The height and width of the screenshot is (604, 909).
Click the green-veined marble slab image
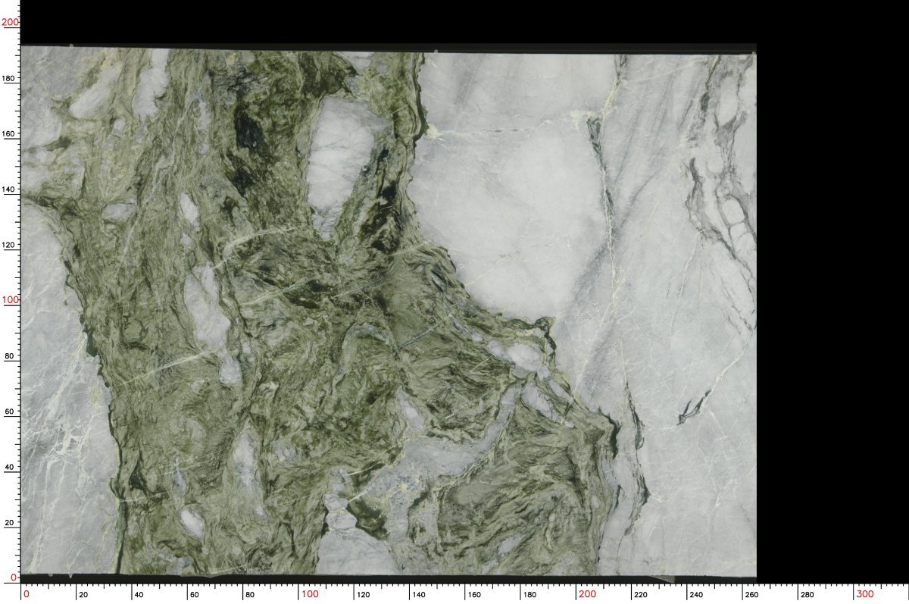click(303, 341)
